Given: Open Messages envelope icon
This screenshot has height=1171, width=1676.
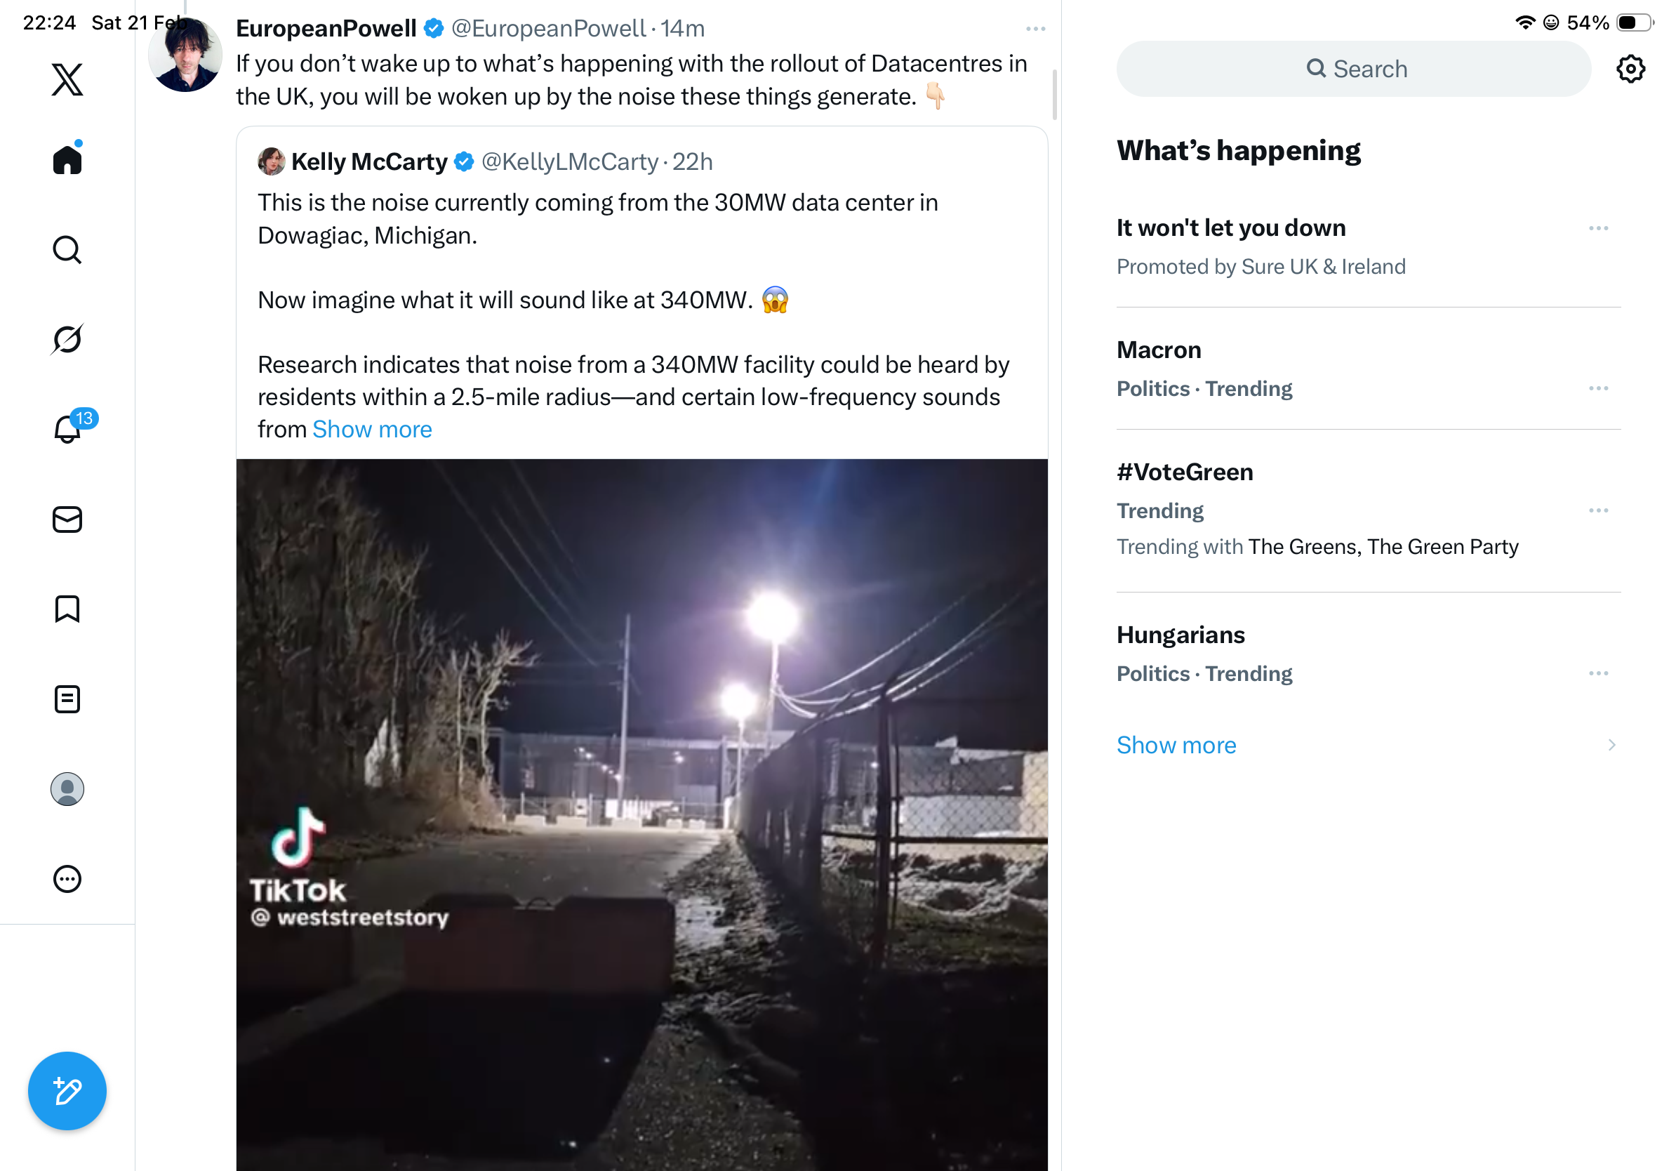Looking at the screenshot, I should point(67,519).
